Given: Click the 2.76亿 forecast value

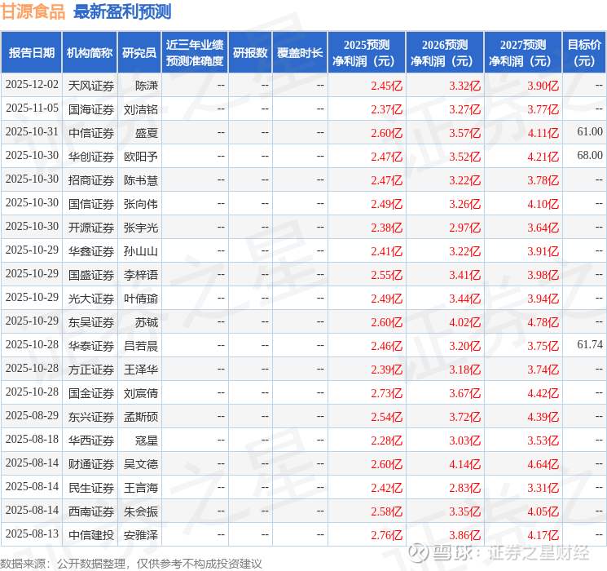Looking at the screenshot, I should (x=386, y=535).
